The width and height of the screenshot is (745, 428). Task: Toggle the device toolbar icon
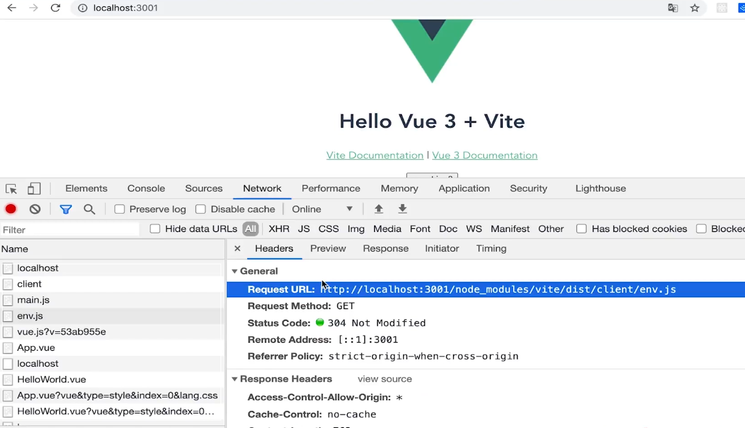33,189
